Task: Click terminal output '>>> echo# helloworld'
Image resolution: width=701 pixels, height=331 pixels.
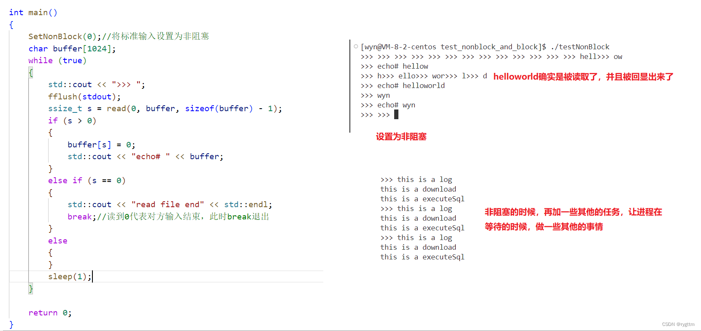Action: 403,85
